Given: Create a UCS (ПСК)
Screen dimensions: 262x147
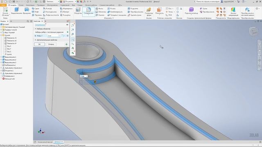Looking at the screenshot, I should pos(169,15).
